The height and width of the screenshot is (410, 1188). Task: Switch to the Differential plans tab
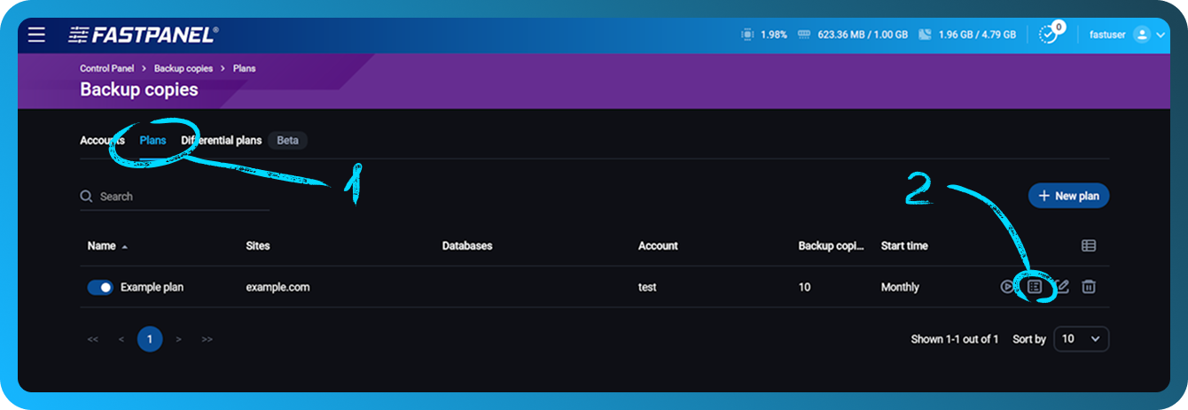pyautogui.click(x=222, y=141)
